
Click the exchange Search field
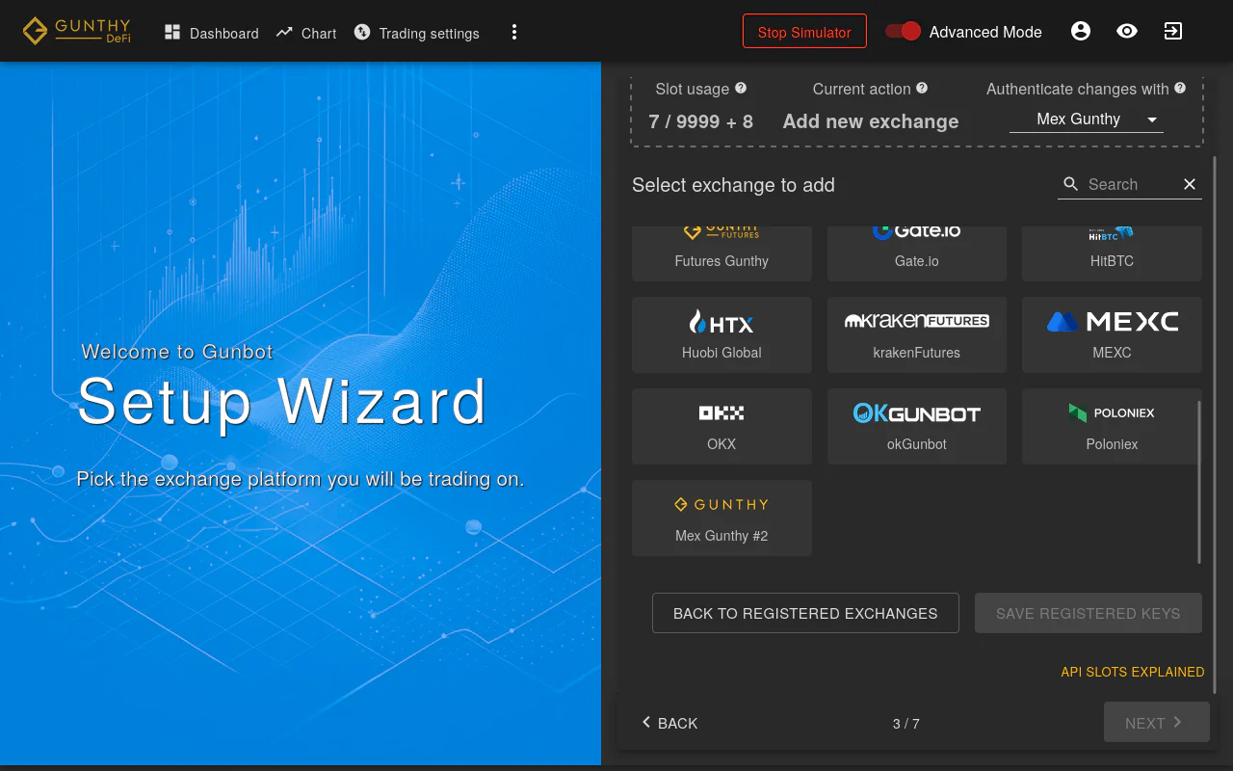click(1129, 184)
